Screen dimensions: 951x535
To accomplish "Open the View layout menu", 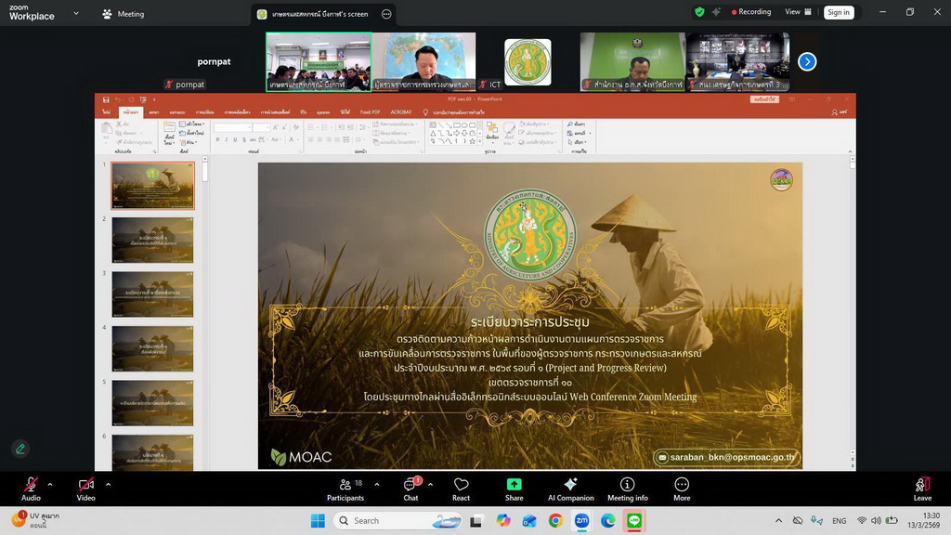I will [x=798, y=12].
